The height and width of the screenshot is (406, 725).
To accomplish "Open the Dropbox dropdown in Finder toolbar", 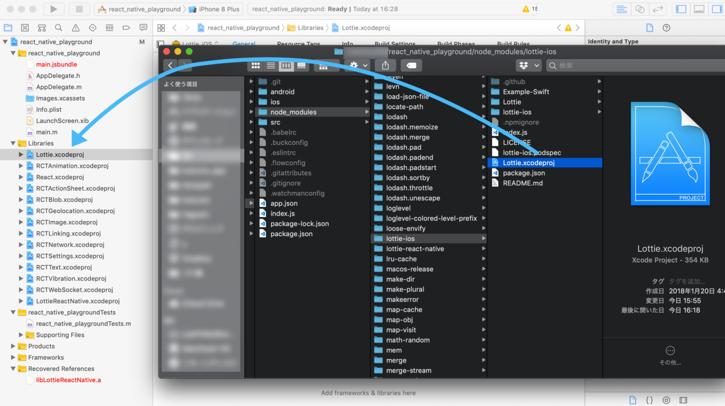I will 529,65.
